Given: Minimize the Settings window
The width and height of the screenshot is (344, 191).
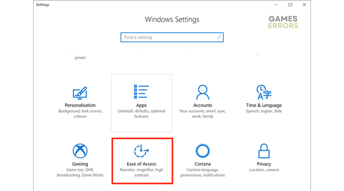Looking at the screenshot, I should 276,5.
